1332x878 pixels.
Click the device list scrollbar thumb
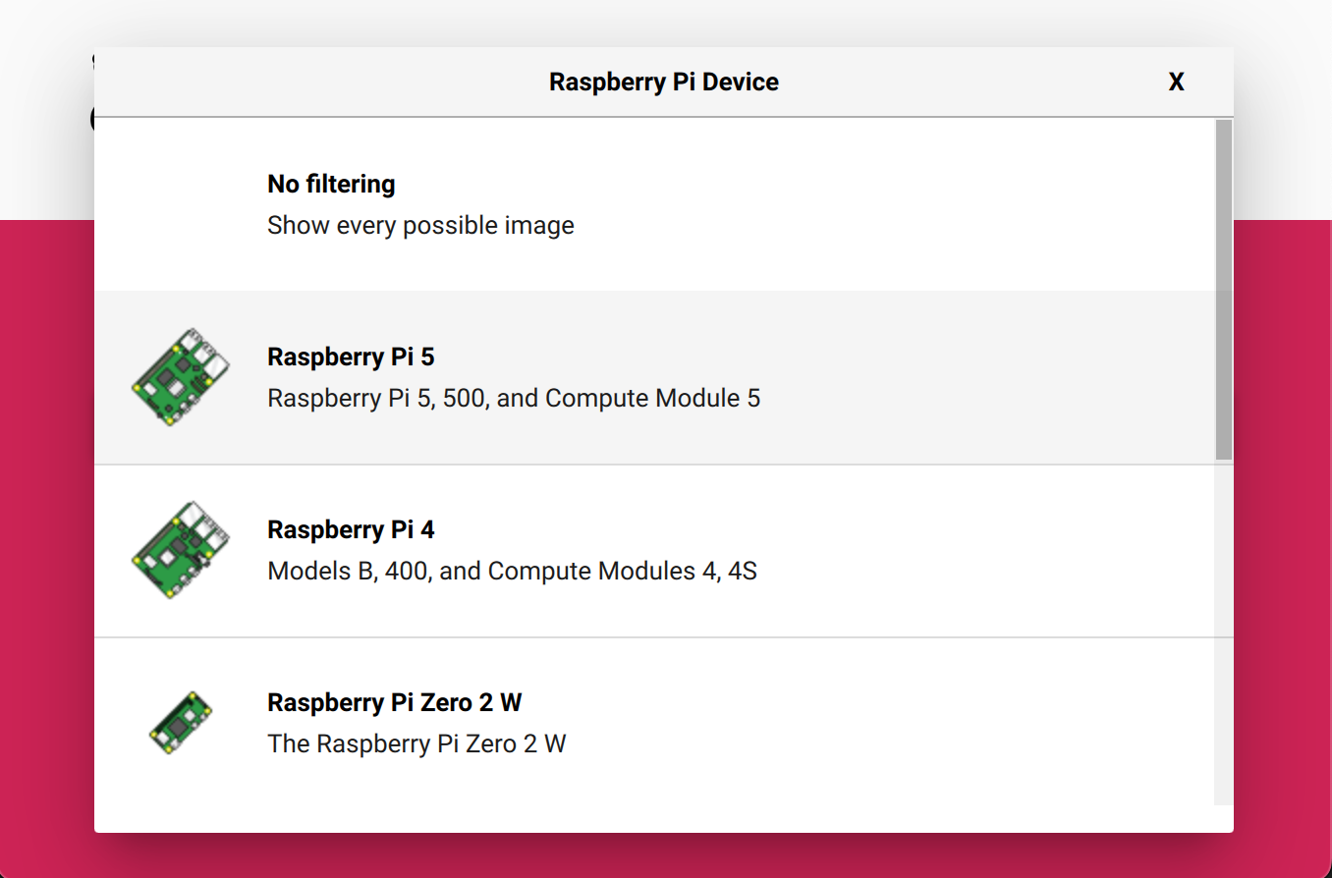point(1223,290)
